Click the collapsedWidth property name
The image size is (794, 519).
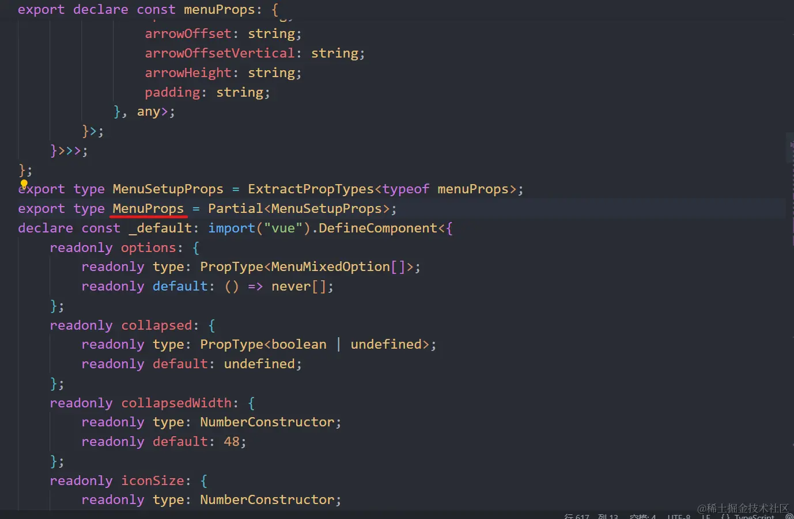coord(176,403)
